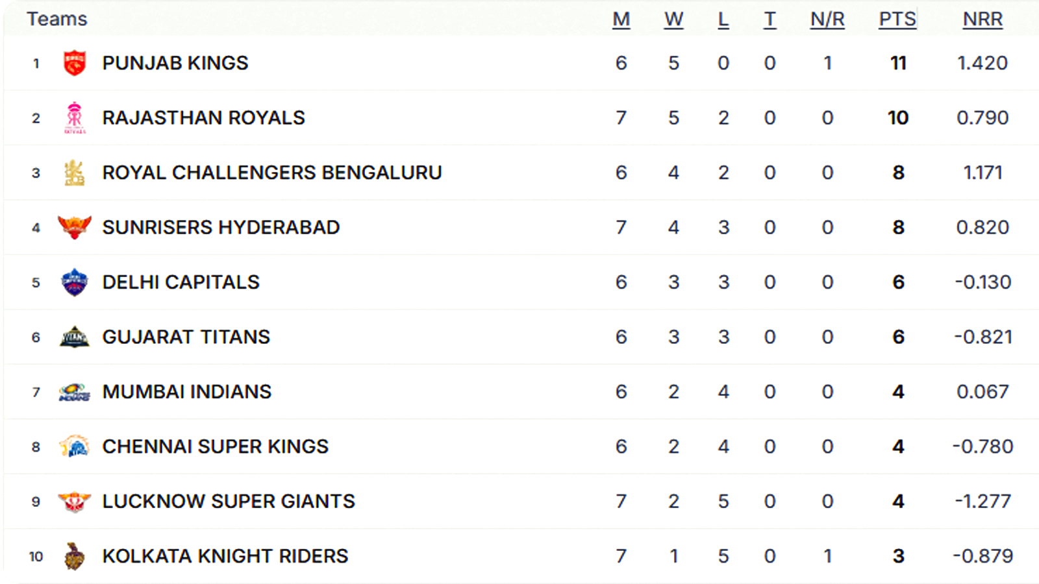Click the Mumbai Indians team logo
The image size is (1039, 584).
point(75,392)
